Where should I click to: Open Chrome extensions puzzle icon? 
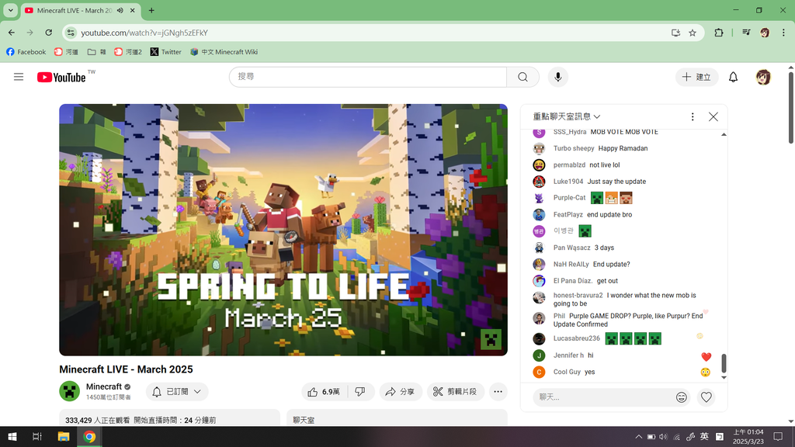pyautogui.click(x=718, y=33)
